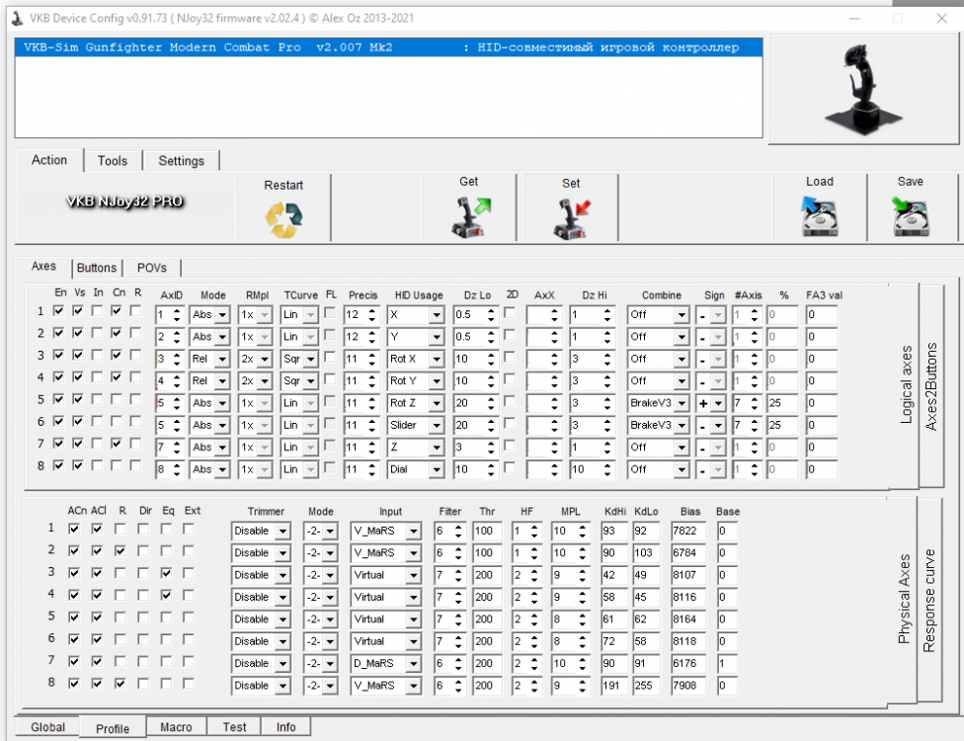The image size is (964, 741).
Task: Click Dz Hi stepper for logical axis 8
Action: pyautogui.click(x=607, y=470)
